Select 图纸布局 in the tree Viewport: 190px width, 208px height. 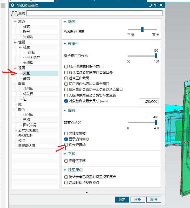tap(30, 125)
